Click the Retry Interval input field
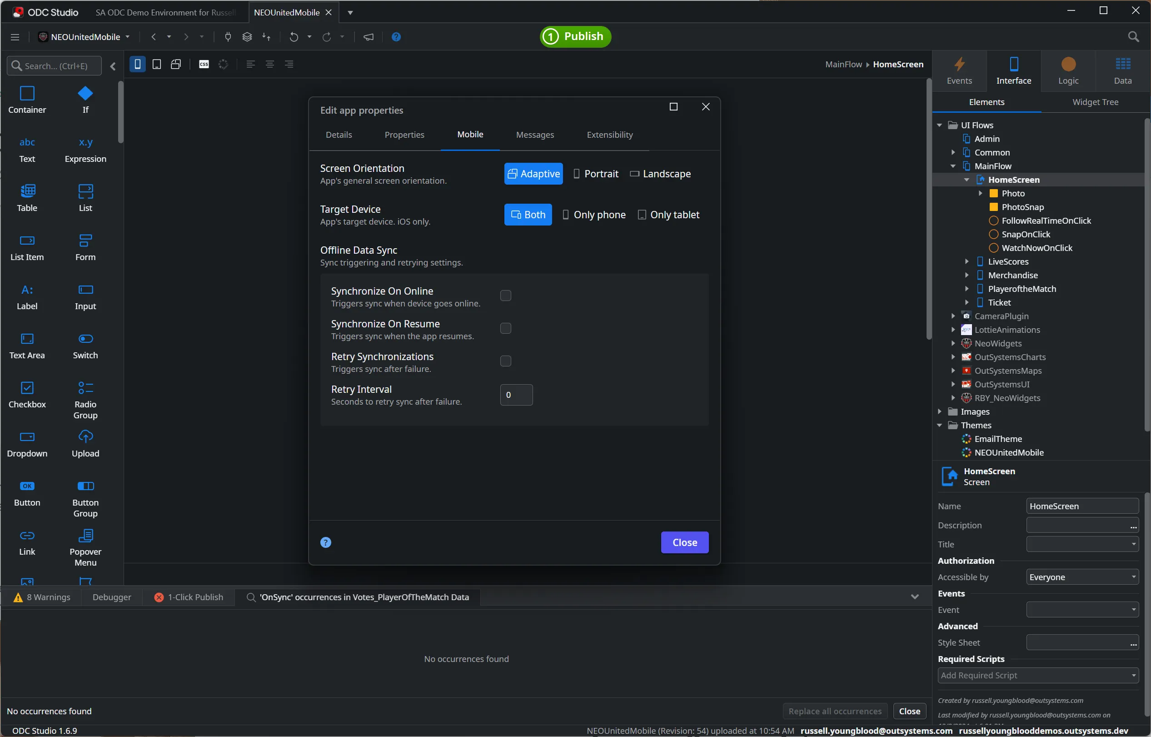The width and height of the screenshot is (1151, 737). tap(516, 395)
